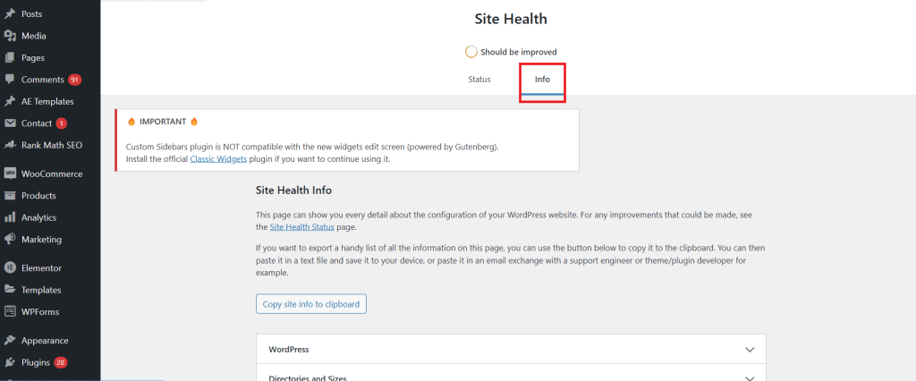
Task: Click the Contact envelope icon
Action: (9, 123)
